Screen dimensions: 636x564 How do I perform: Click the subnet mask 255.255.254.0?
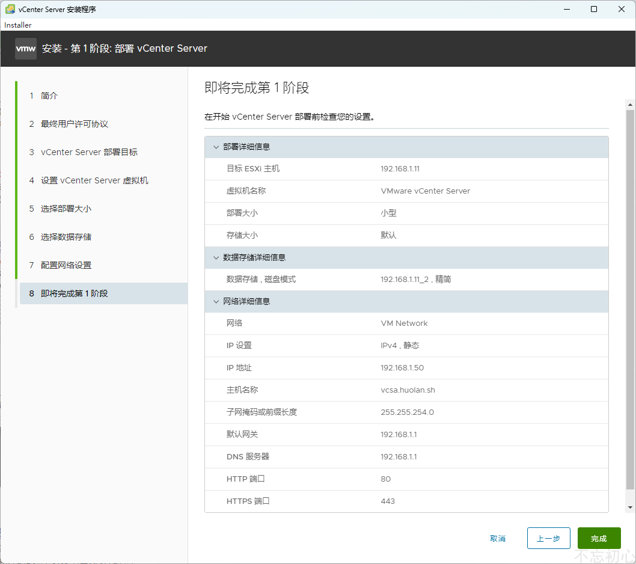pyautogui.click(x=407, y=412)
